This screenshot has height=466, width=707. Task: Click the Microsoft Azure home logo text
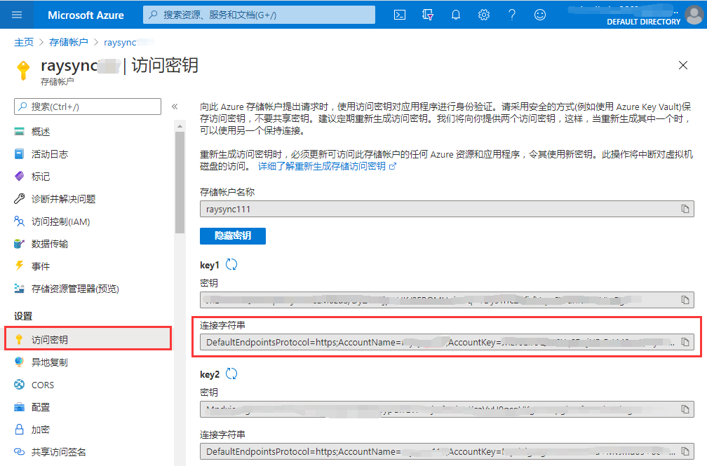[x=86, y=15]
